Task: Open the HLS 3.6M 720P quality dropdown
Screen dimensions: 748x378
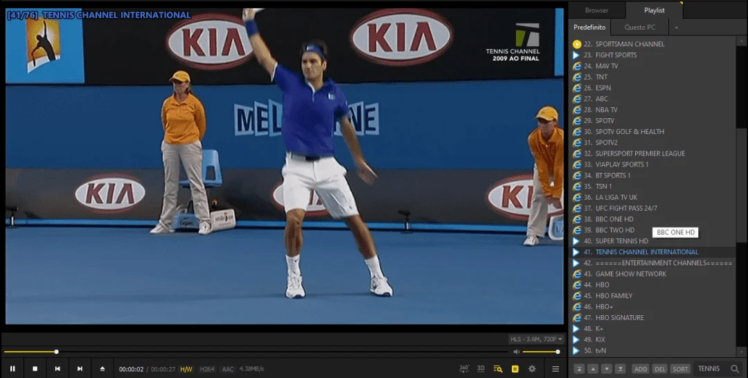Action: pos(536,339)
